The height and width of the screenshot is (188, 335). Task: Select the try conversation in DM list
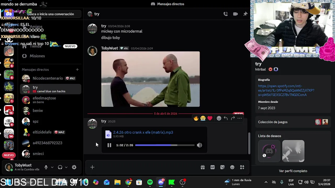51,89
